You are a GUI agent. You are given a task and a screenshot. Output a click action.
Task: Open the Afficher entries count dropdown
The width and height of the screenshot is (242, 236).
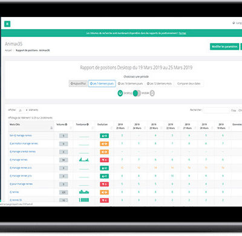click(x=22, y=110)
